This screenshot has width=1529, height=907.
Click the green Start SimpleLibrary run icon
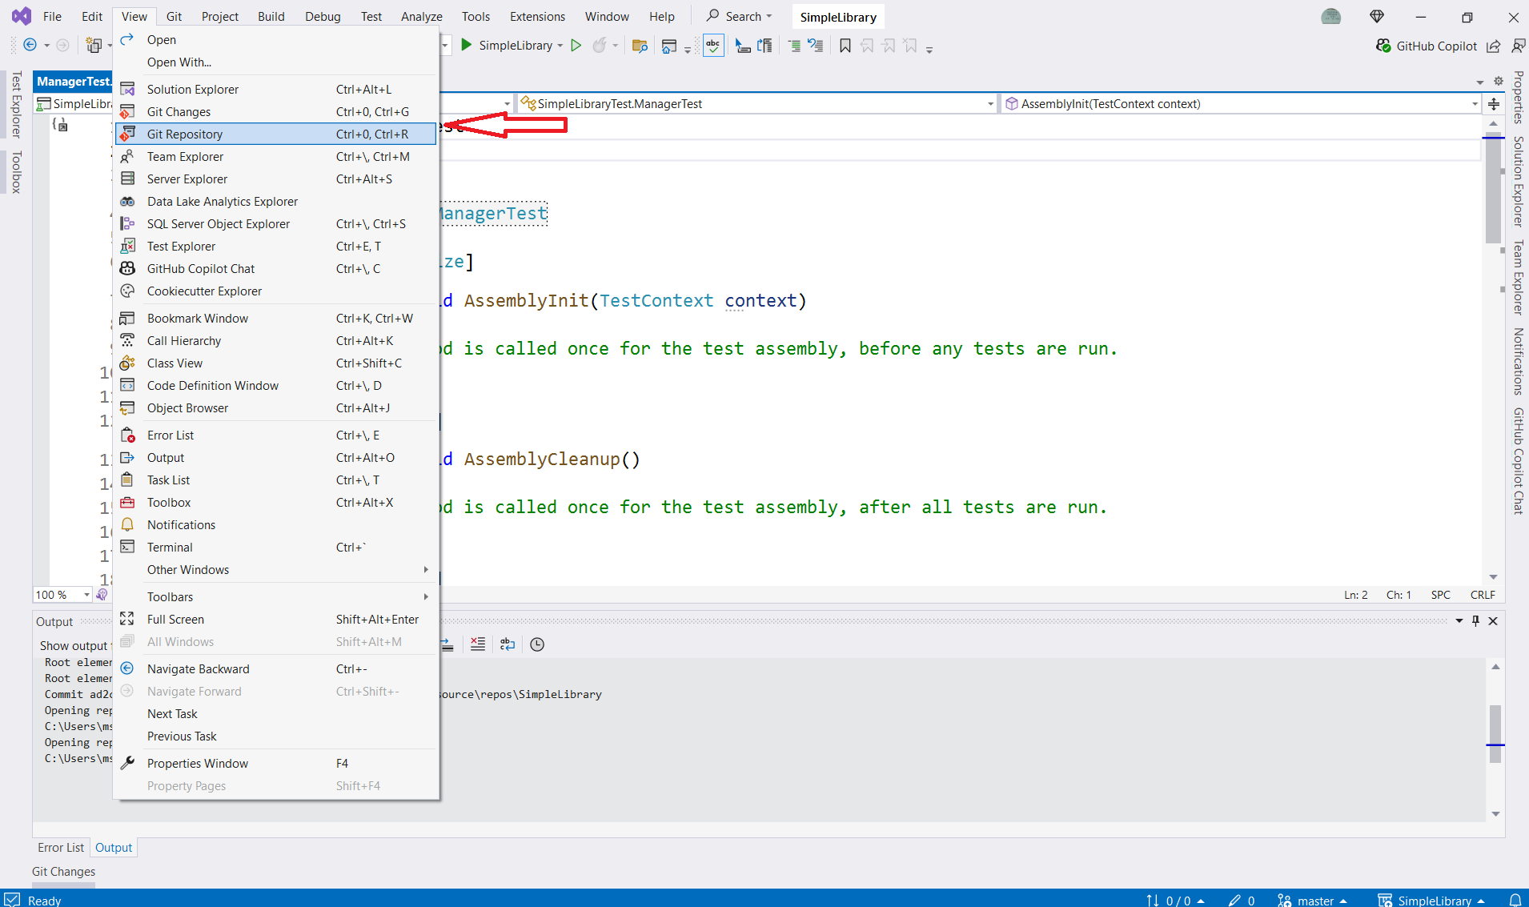[466, 46]
